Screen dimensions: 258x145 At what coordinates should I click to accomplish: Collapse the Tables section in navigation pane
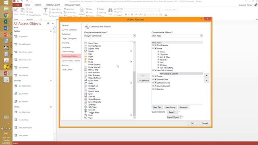pyautogui.click(x=51, y=31)
